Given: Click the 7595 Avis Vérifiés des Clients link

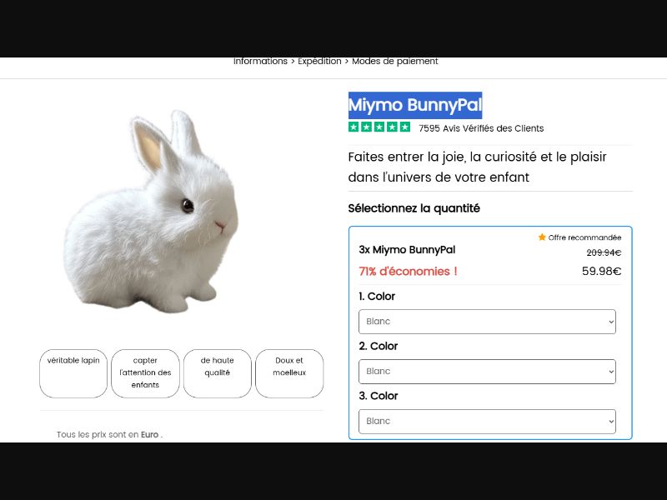Looking at the screenshot, I should pos(480,128).
